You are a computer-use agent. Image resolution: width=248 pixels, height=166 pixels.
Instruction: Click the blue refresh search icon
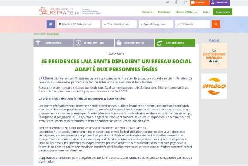pos(51,24)
